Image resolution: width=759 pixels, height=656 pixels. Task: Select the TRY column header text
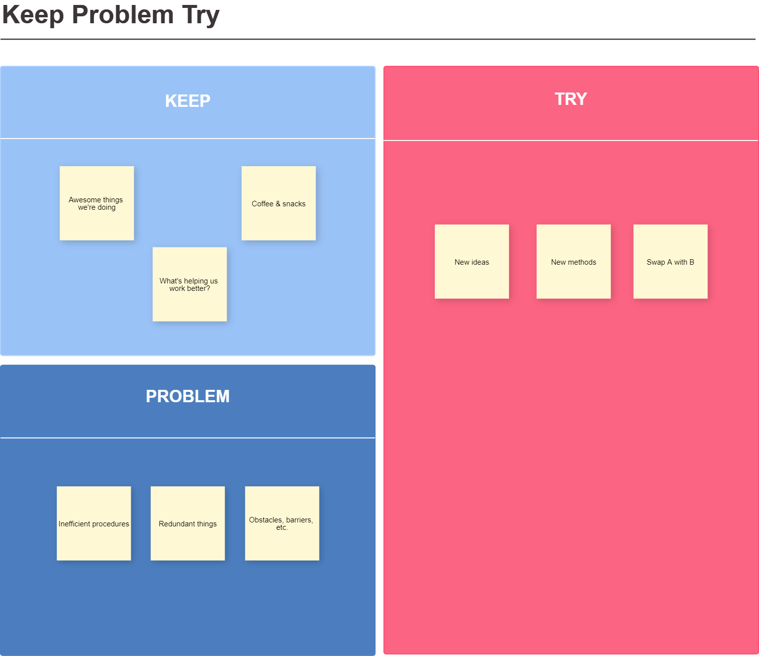click(x=570, y=99)
